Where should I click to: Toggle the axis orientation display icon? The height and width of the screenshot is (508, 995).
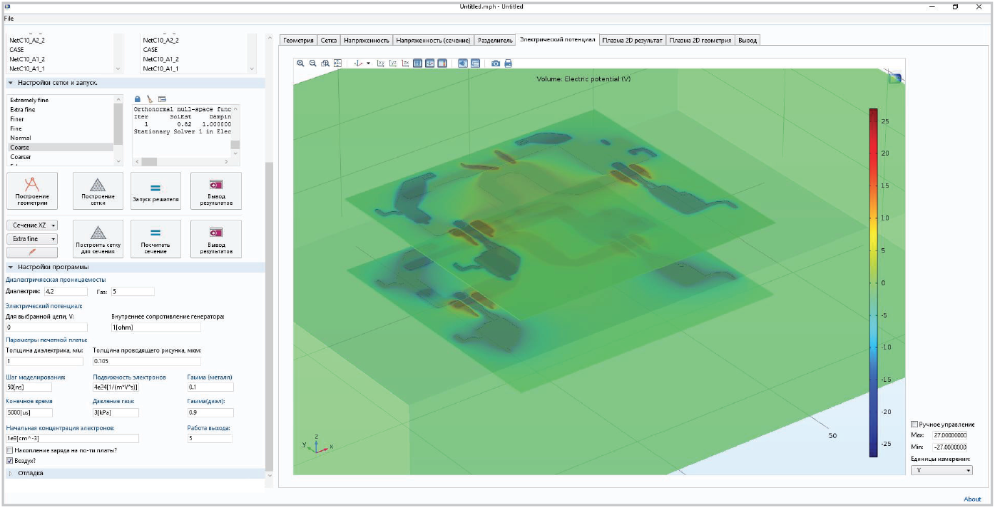pos(430,63)
